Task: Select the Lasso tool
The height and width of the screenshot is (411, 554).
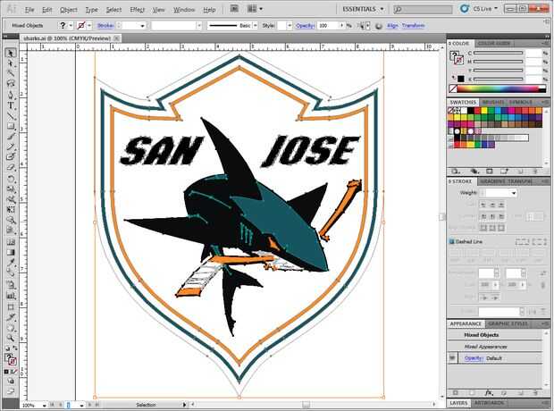Action: pyautogui.click(x=11, y=84)
